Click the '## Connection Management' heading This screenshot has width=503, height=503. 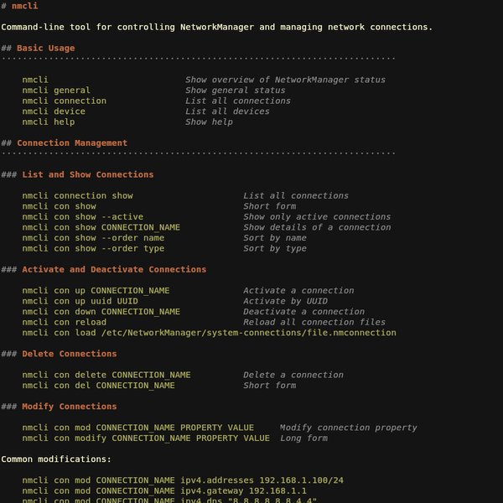click(65, 143)
